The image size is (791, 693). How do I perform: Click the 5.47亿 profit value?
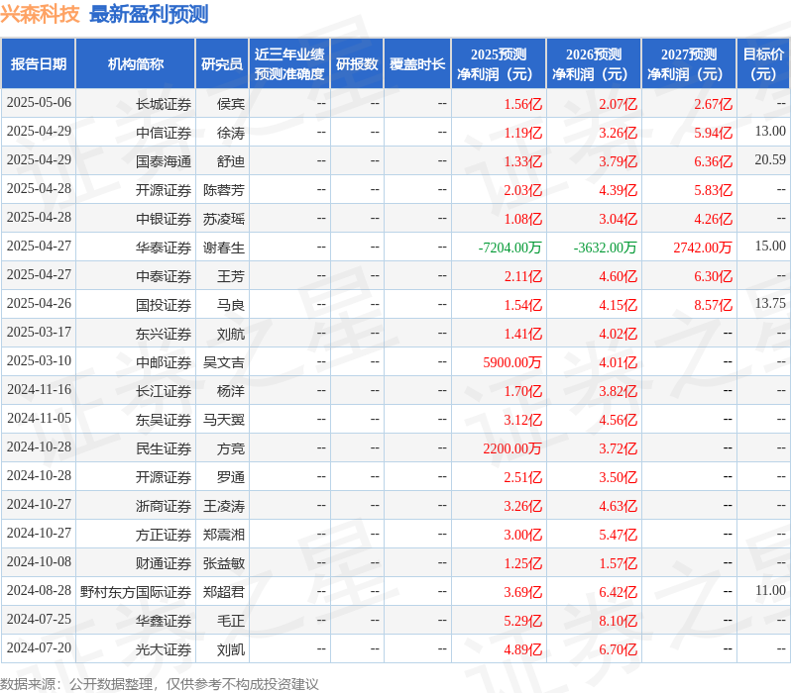click(619, 536)
